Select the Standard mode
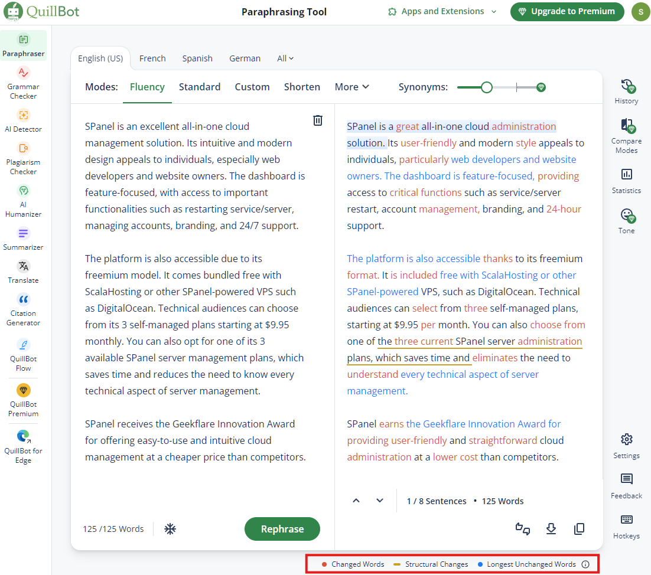 (200, 87)
